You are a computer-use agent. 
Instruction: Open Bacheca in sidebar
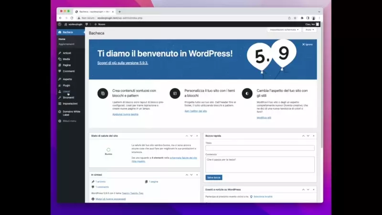71,32
